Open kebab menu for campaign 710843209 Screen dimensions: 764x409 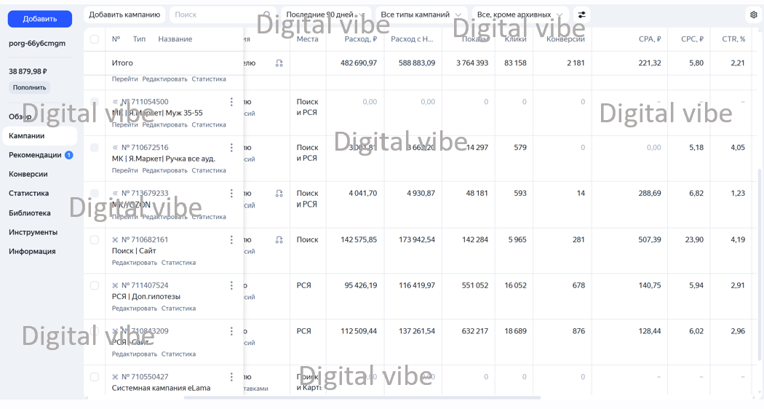pyautogui.click(x=231, y=331)
